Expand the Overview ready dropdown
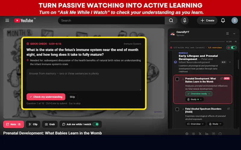Viewport: 241px width, 150px height. [199, 94]
